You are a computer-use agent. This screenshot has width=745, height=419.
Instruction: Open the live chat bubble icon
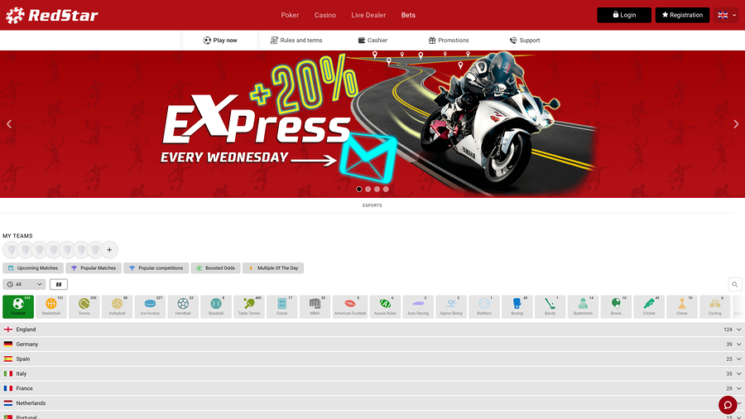[728, 405]
